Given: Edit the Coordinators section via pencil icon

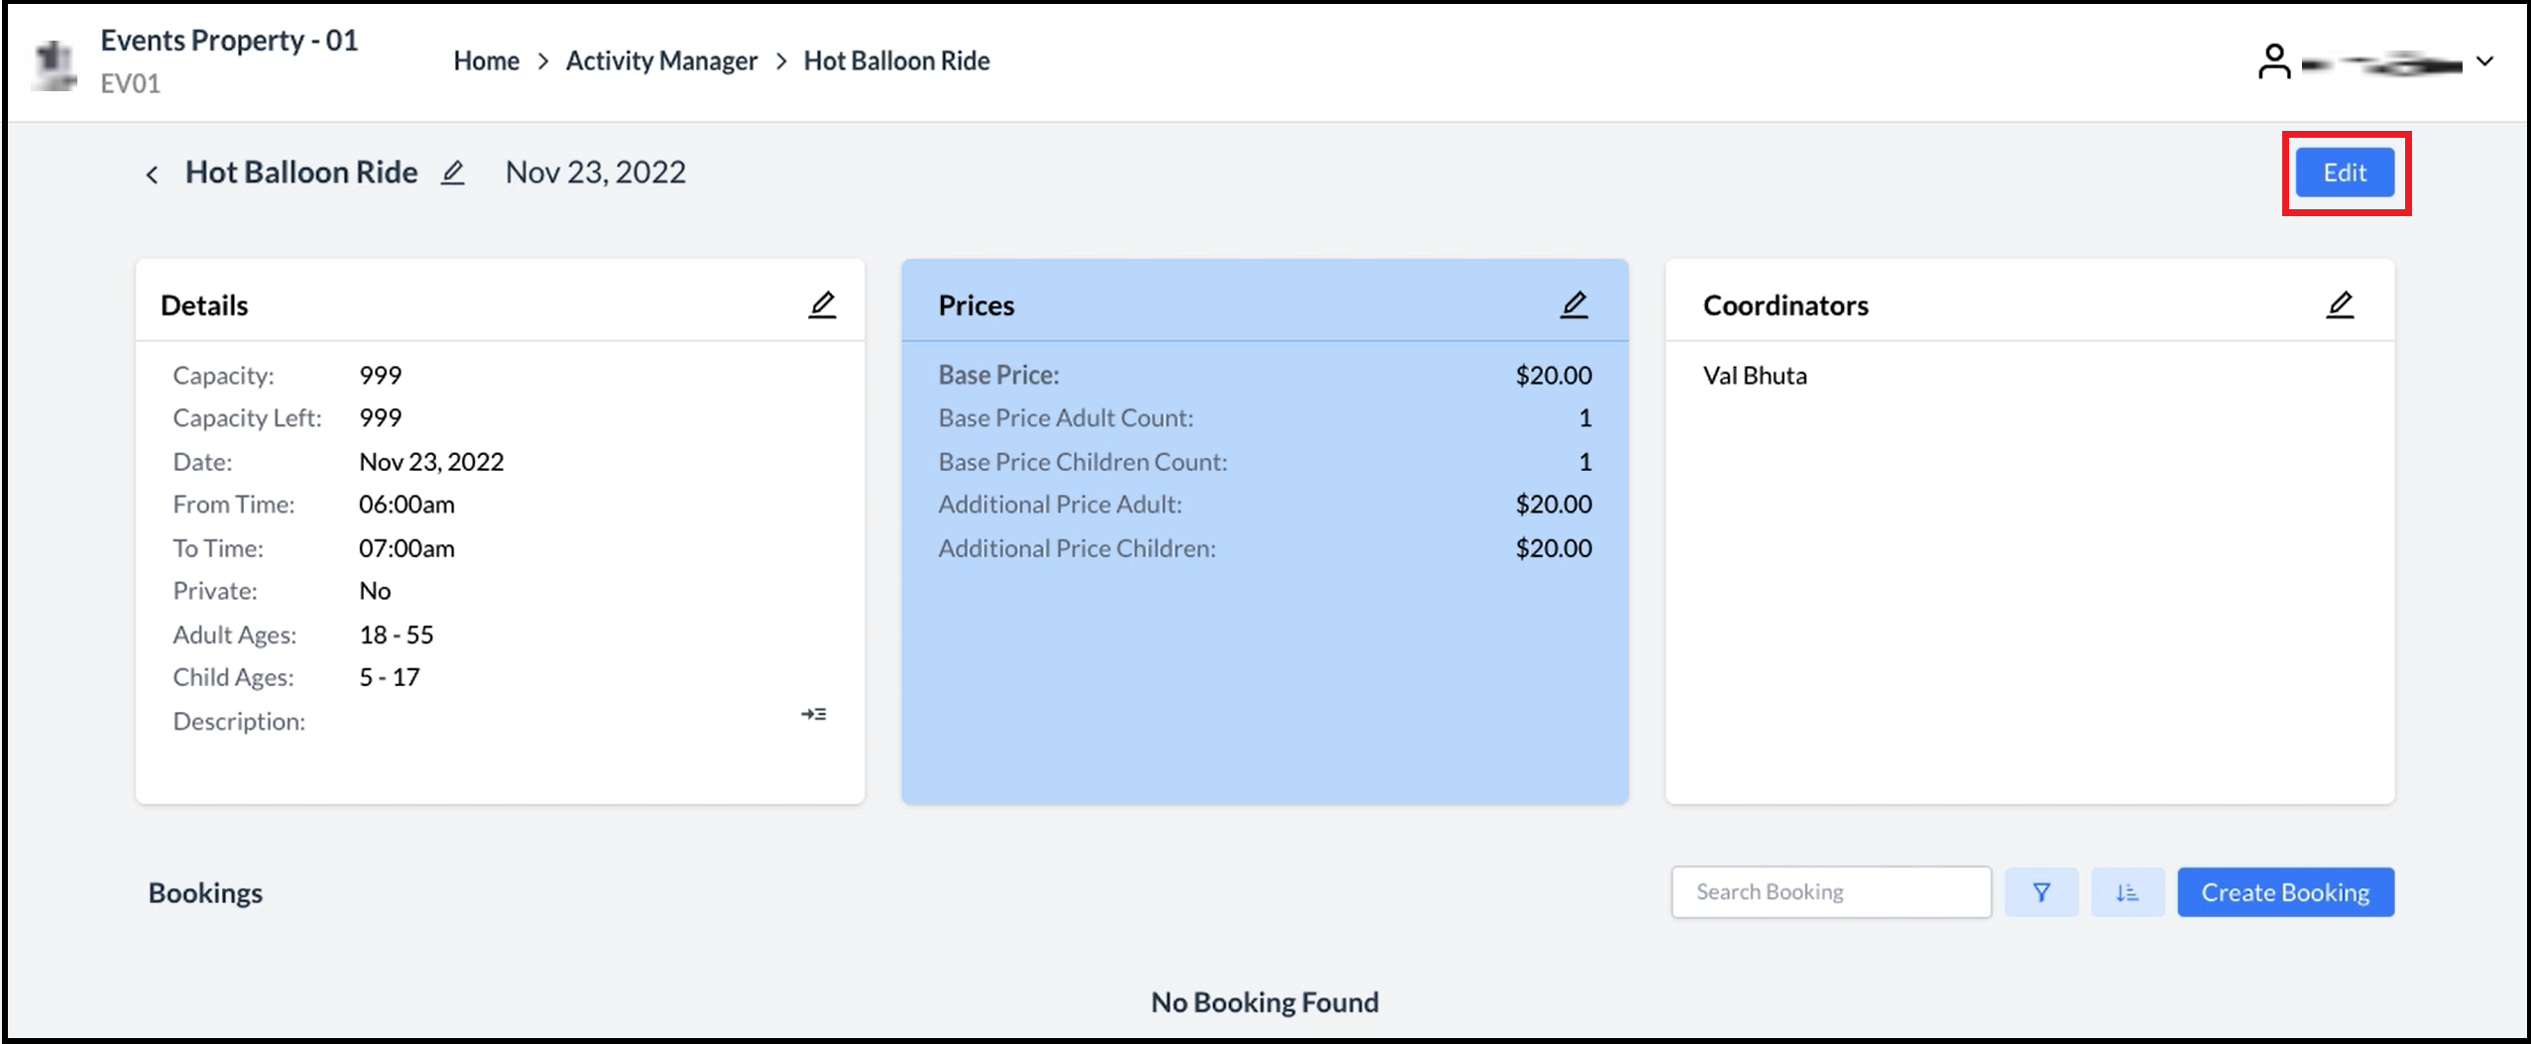Looking at the screenshot, I should pos(2341,304).
